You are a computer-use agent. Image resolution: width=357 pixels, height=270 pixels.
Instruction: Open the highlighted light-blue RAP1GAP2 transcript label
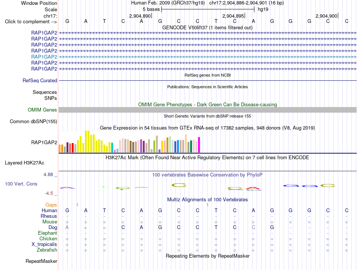[x=44, y=57]
